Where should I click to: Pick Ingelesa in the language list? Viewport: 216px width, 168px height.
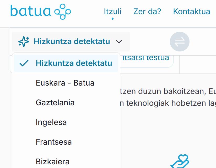(51, 122)
